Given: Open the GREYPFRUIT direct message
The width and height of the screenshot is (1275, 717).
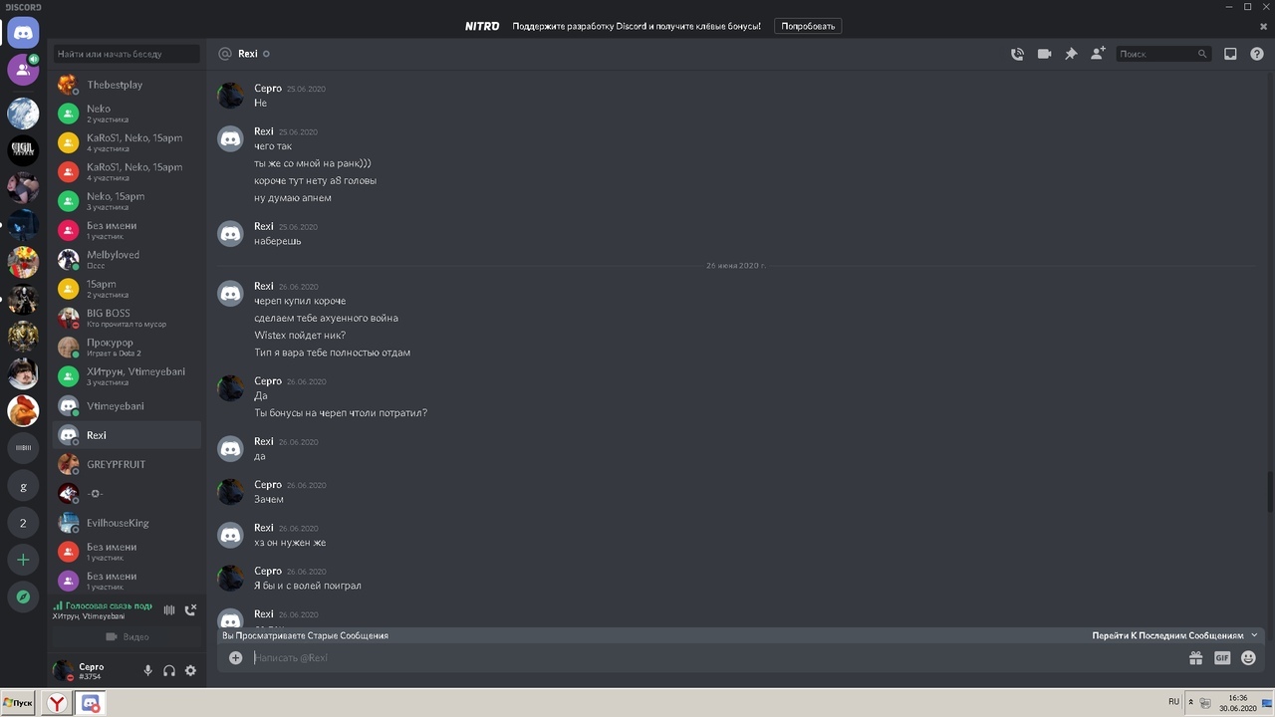Looking at the screenshot, I should coord(116,464).
